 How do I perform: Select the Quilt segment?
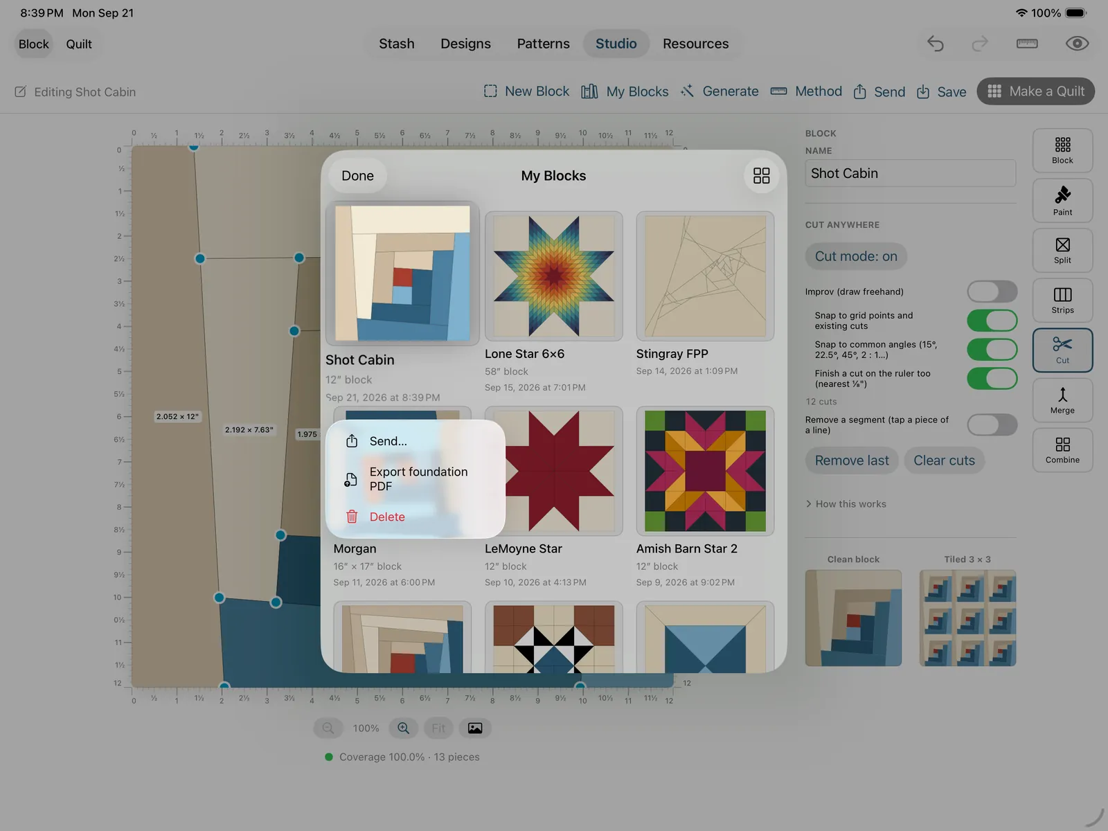click(79, 44)
